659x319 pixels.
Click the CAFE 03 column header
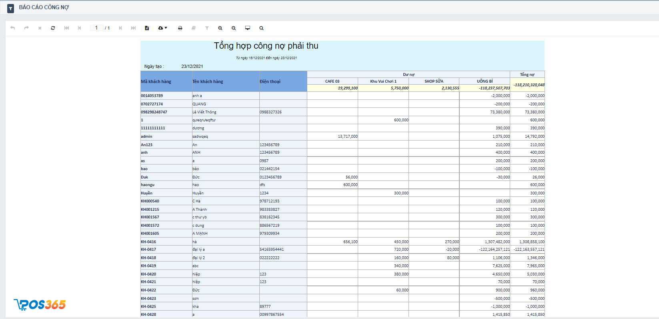click(333, 81)
